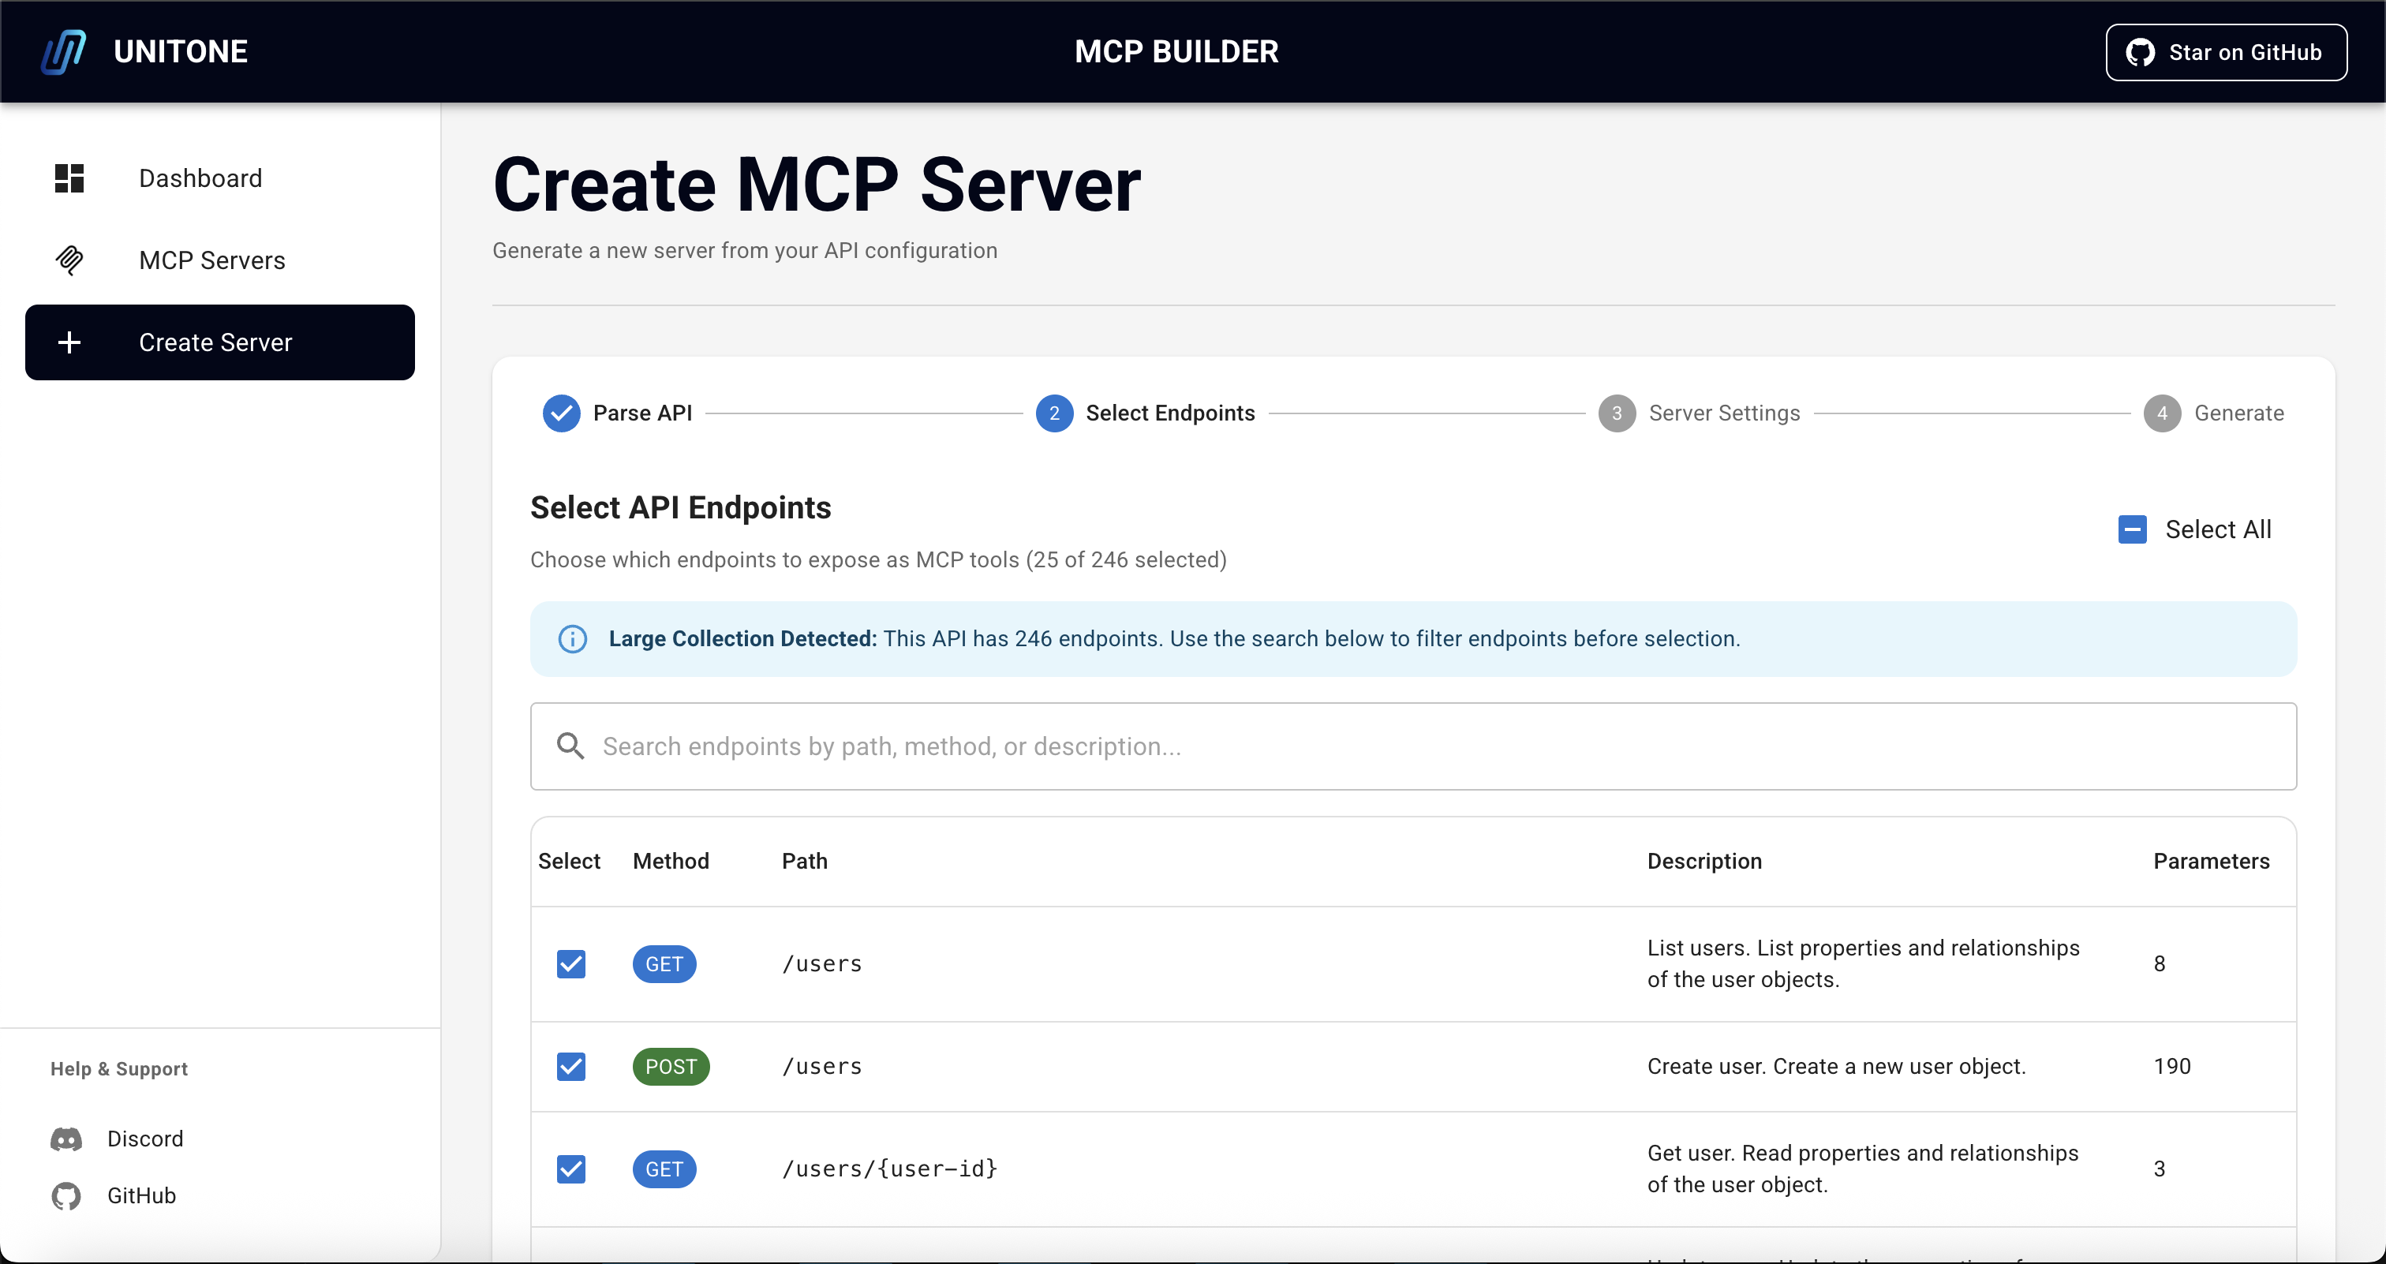Click the GET badge for /users

click(x=664, y=964)
